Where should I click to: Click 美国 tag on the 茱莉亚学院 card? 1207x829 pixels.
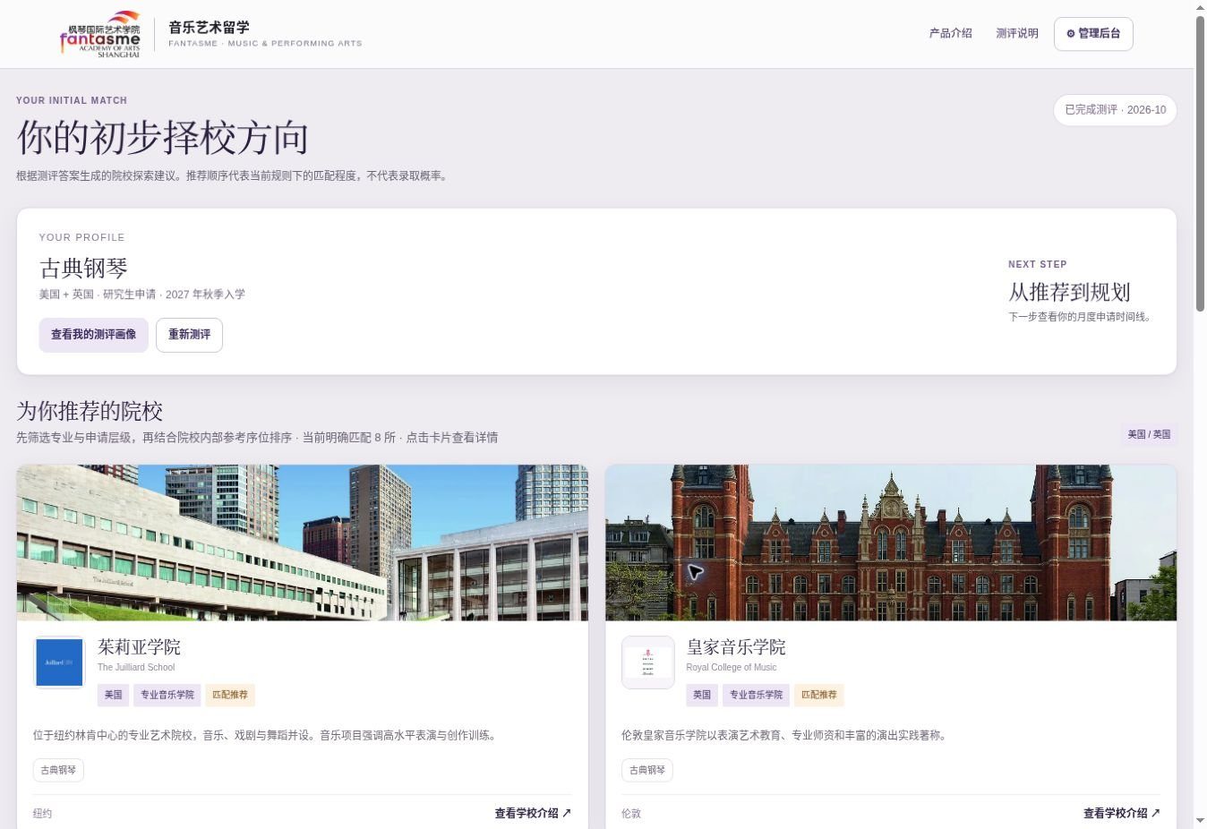pos(113,695)
